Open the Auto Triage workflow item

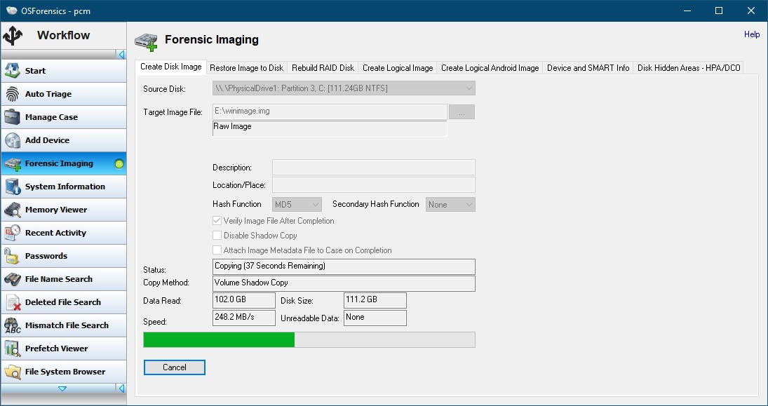(64, 93)
